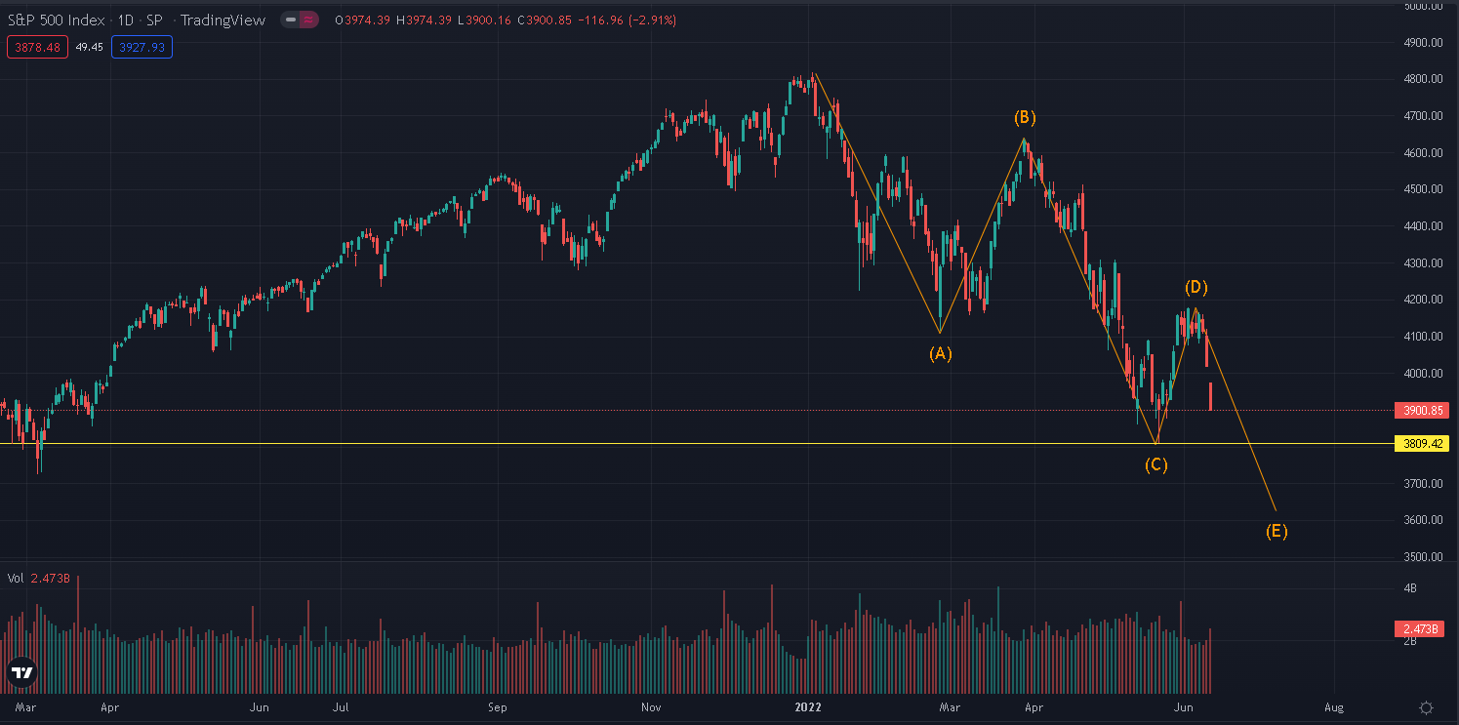The height and width of the screenshot is (725, 1459).
Task: Click the TradingView source label in legend
Action: coord(223,20)
